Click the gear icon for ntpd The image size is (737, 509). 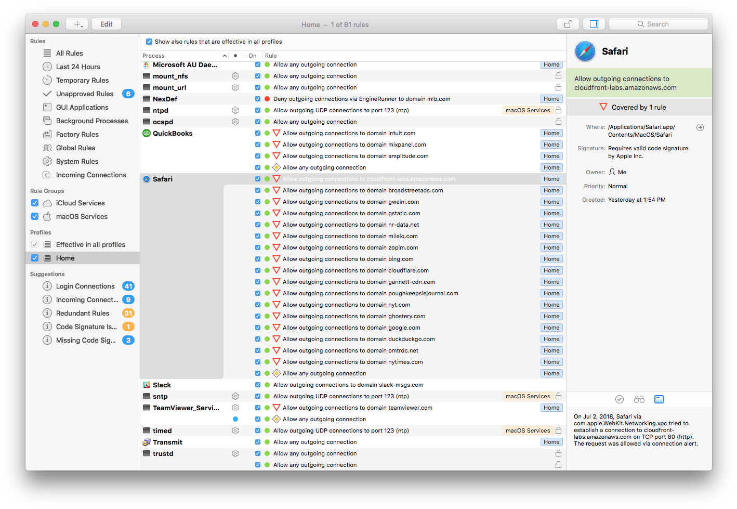pyautogui.click(x=235, y=110)
